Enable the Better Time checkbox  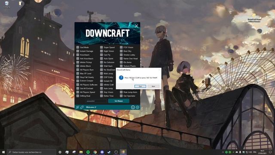point(101,96)
